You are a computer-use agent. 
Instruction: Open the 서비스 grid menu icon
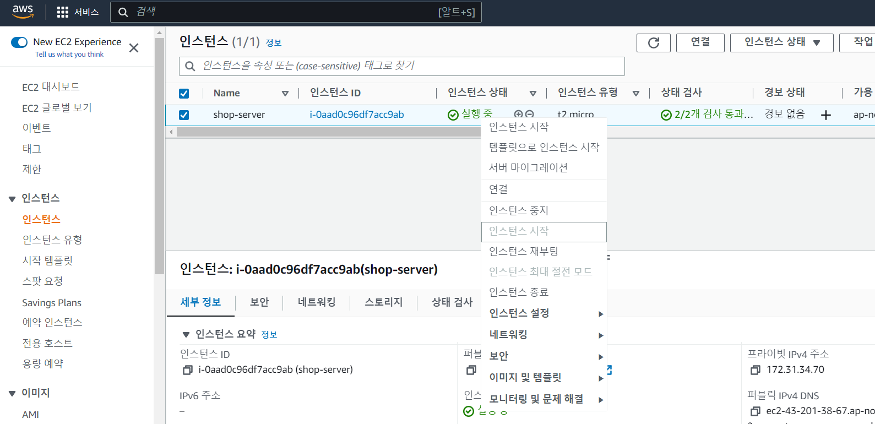coord(63,12)
